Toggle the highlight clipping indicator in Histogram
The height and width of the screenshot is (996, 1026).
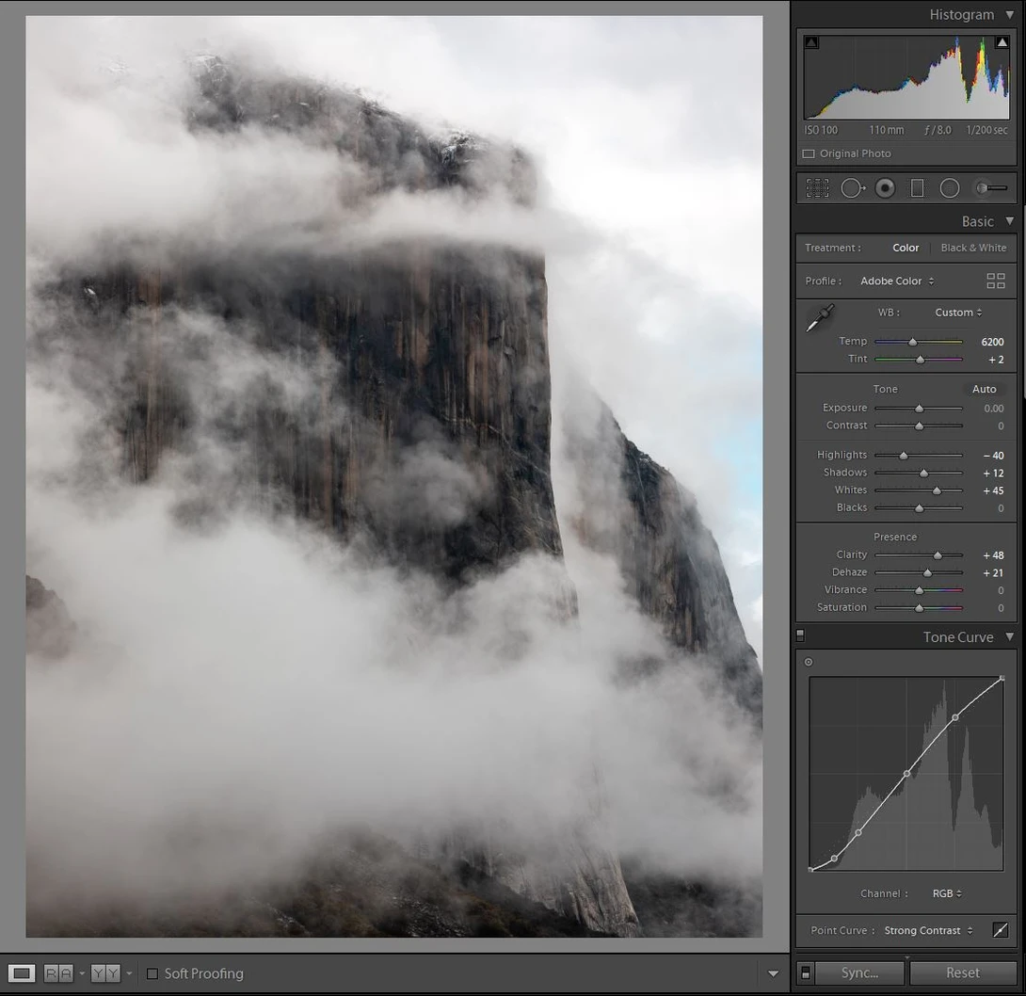point(1002,42)
